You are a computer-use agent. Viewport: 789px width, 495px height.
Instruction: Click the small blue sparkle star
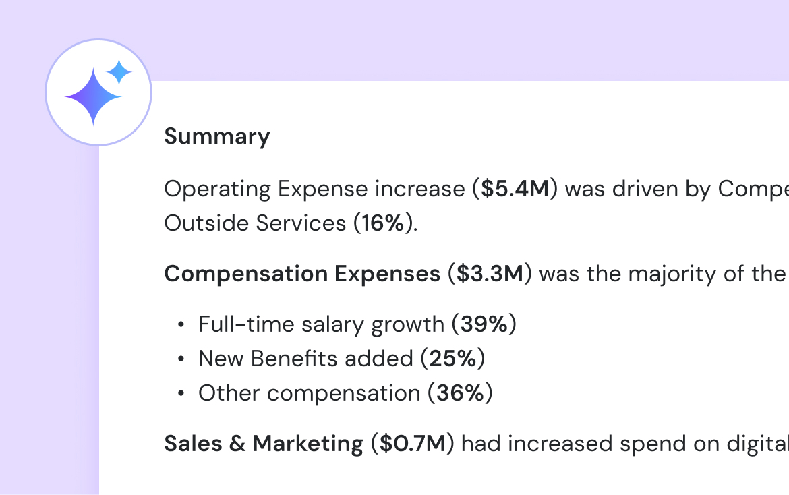(119, 71)
